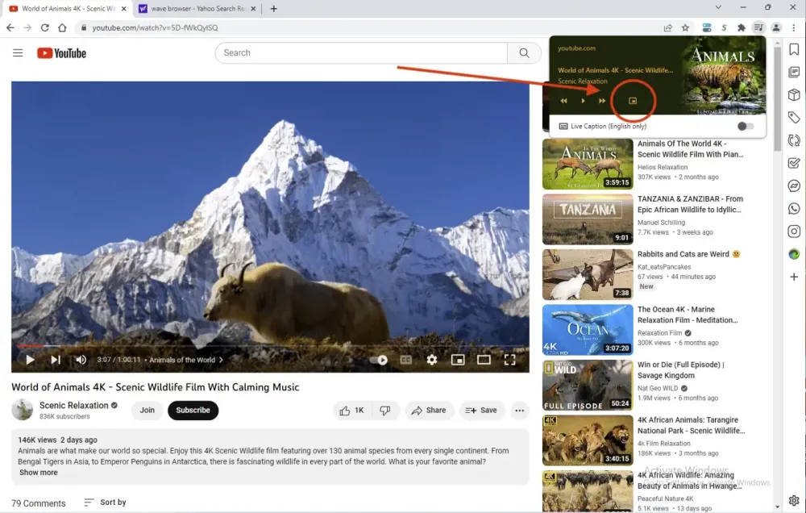Activate the miniplayer in the video controls
806x513 pixels.
pos(458,360)
